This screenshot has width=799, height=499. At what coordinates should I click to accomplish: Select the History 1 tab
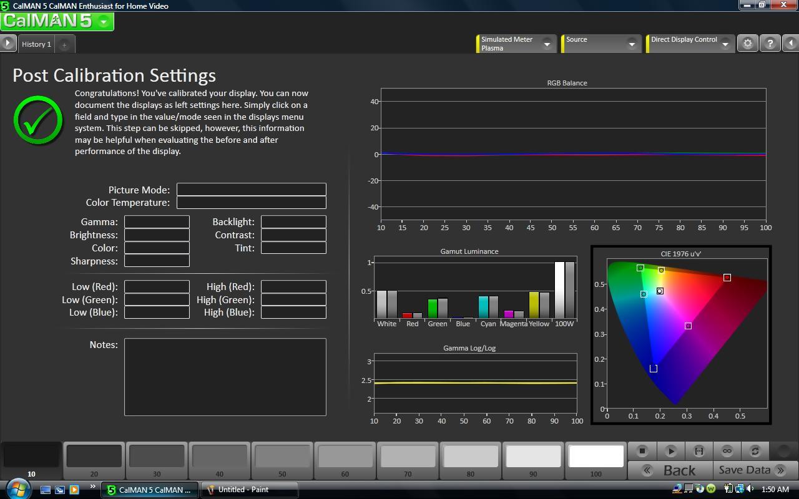coord(36,44)
